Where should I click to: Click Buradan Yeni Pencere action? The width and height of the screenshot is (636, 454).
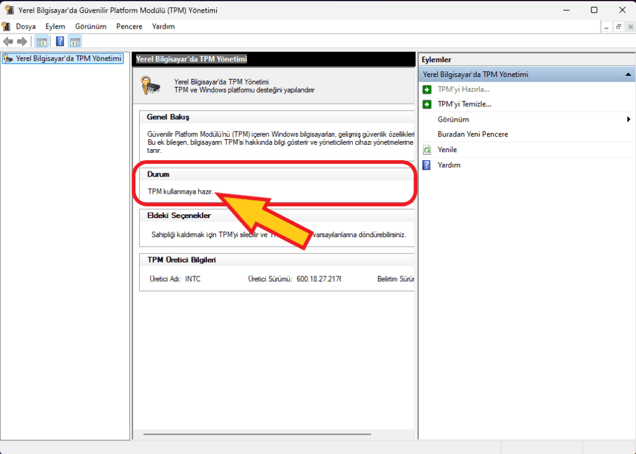coord(473,134)
